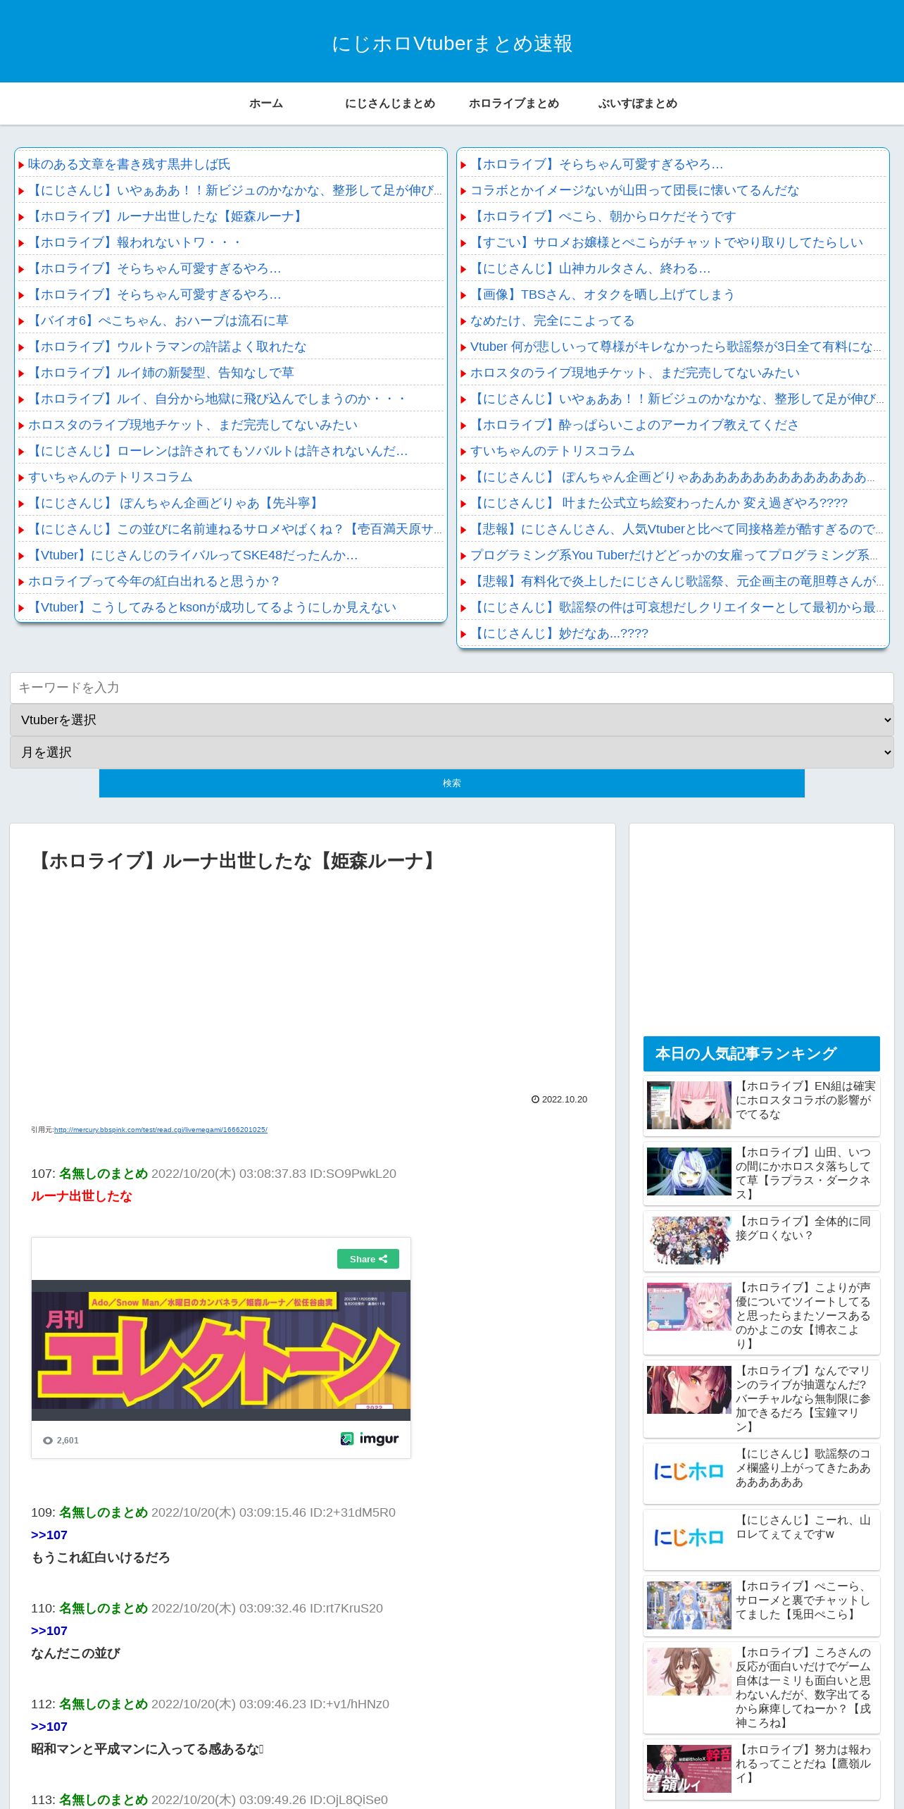Screen dimensions: 904x1809
Task: Open TBSさん、オタクを晒し上げてしまう link
Action: (x=603, y=294)
